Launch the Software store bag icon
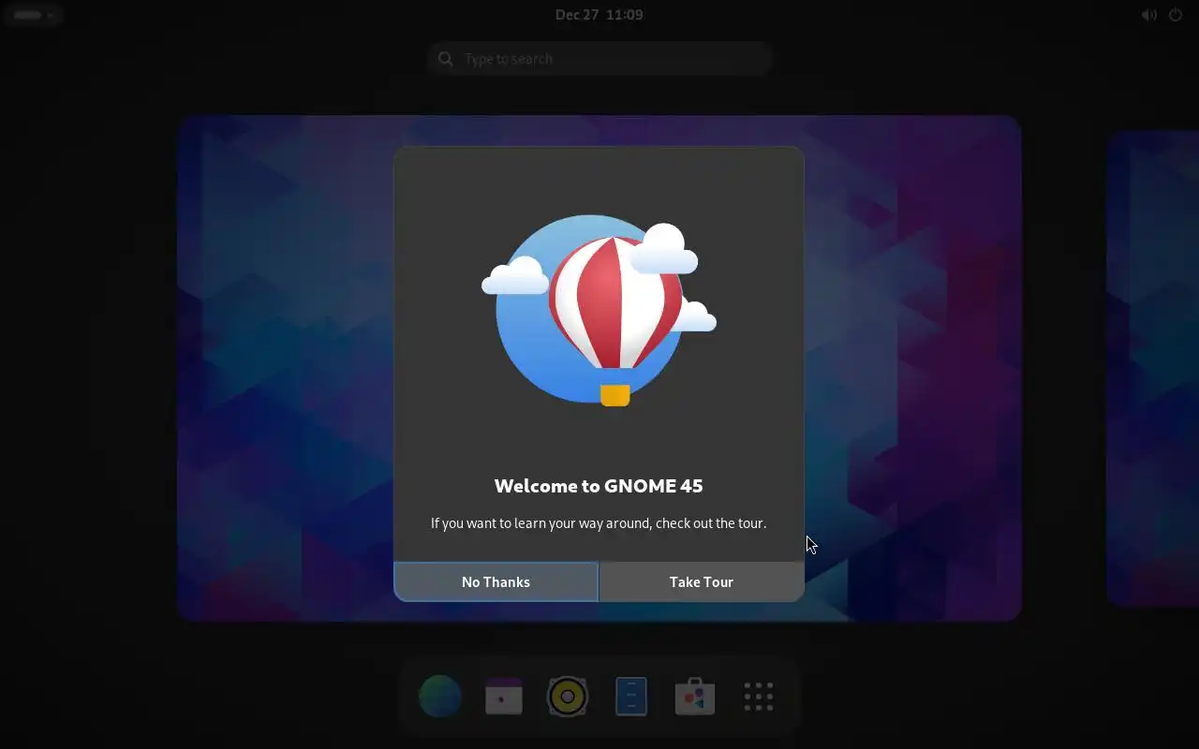1199x749 pixels. 695,697
